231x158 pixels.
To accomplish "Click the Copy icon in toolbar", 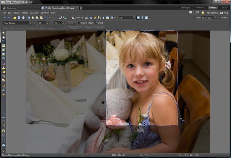I will pyautogui.click(x=29, y=18).
